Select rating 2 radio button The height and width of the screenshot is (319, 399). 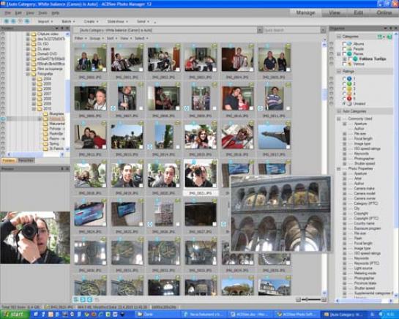pos(344,83)
